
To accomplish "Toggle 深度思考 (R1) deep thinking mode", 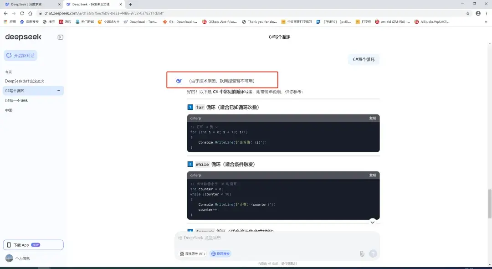I will tap(192, 253).
